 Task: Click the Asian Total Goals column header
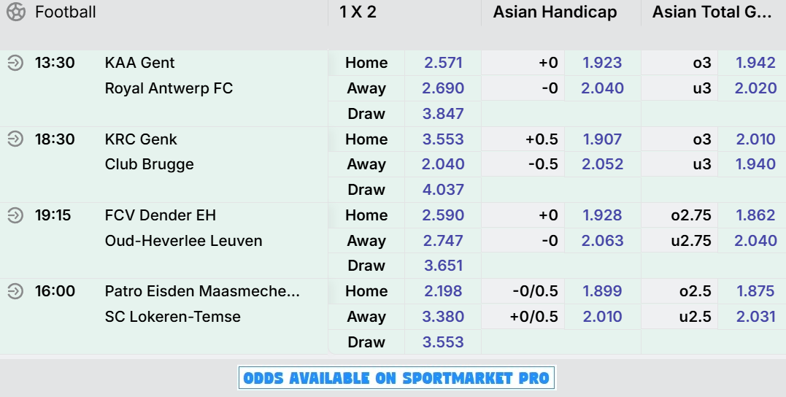point(712,12)
